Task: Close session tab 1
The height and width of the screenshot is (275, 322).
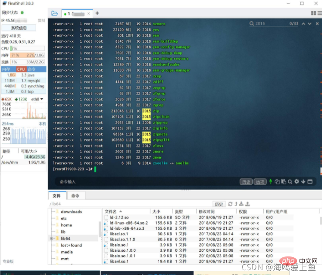Action: 88,13
